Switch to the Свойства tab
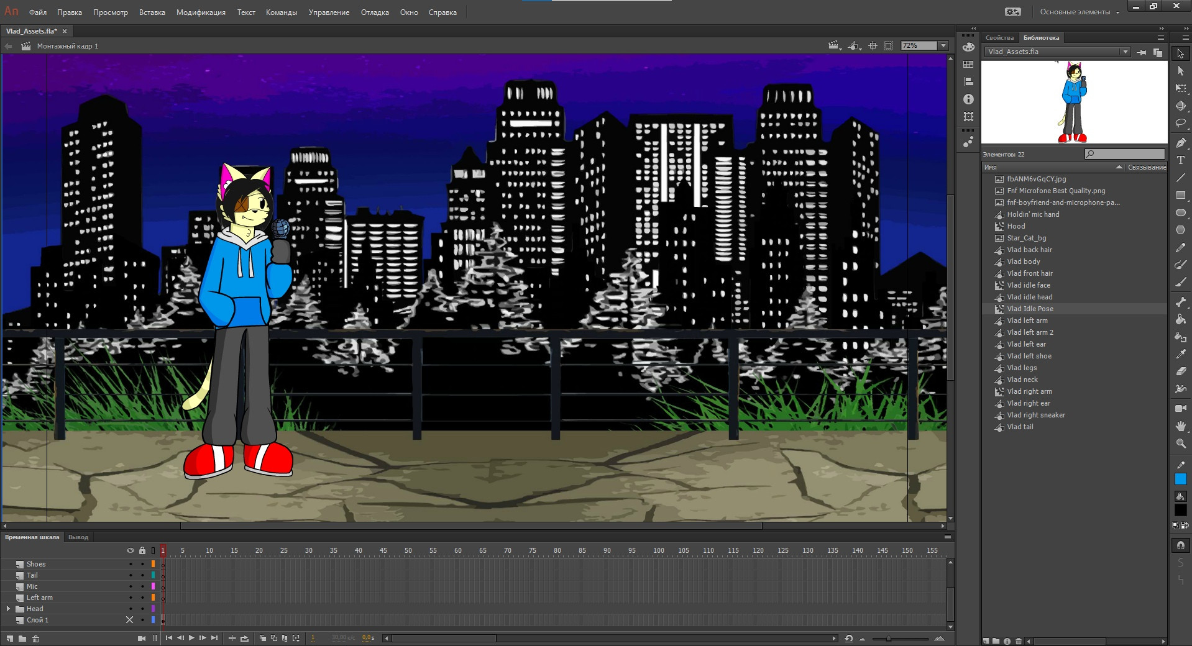The image size is (1192, 646). click(999, 38)
